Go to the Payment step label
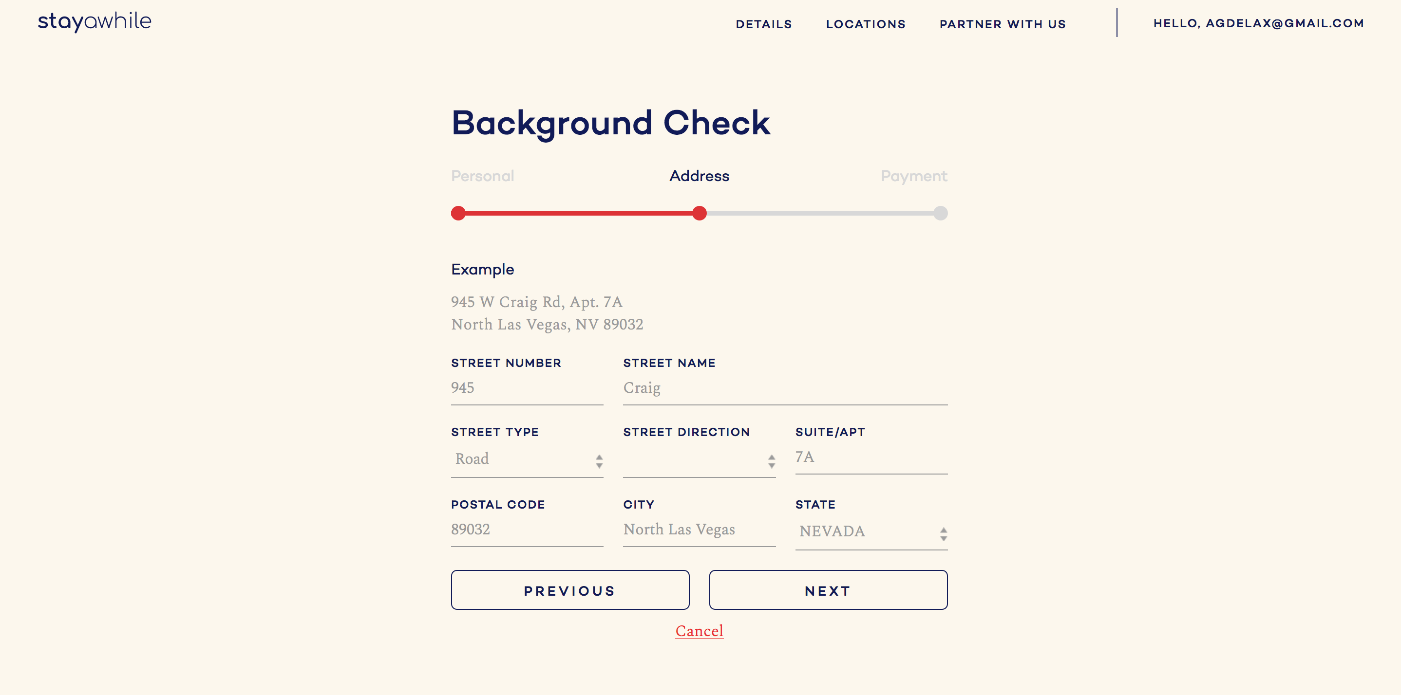Image resolution: width=1401 pixels, height=695 pixels. point(914,176)
